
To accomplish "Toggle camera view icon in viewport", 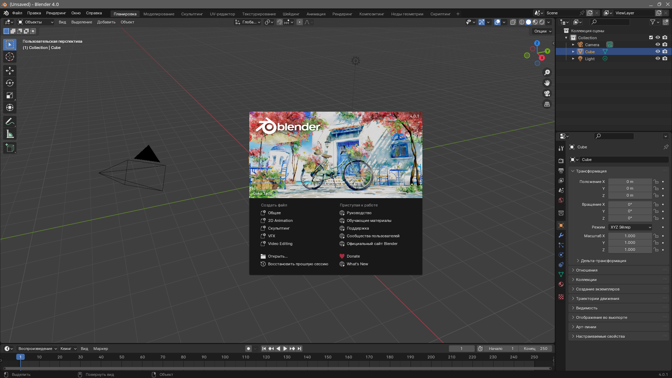I will click(x=547, y=93).
